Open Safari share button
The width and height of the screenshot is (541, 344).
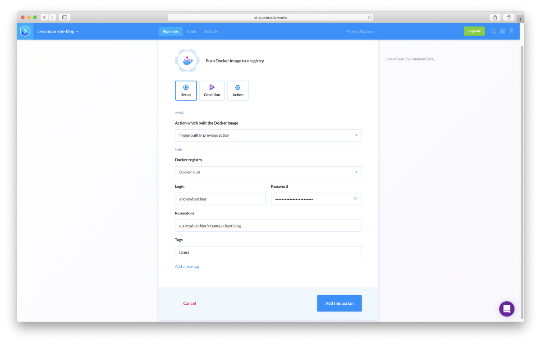coord(495,17)
